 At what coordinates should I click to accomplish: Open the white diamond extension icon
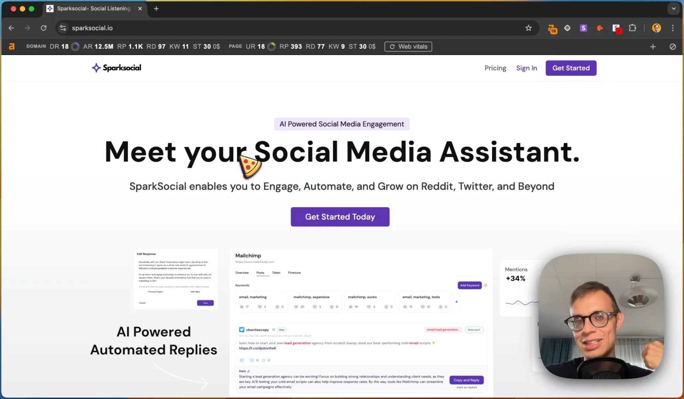tap(567, 28)
